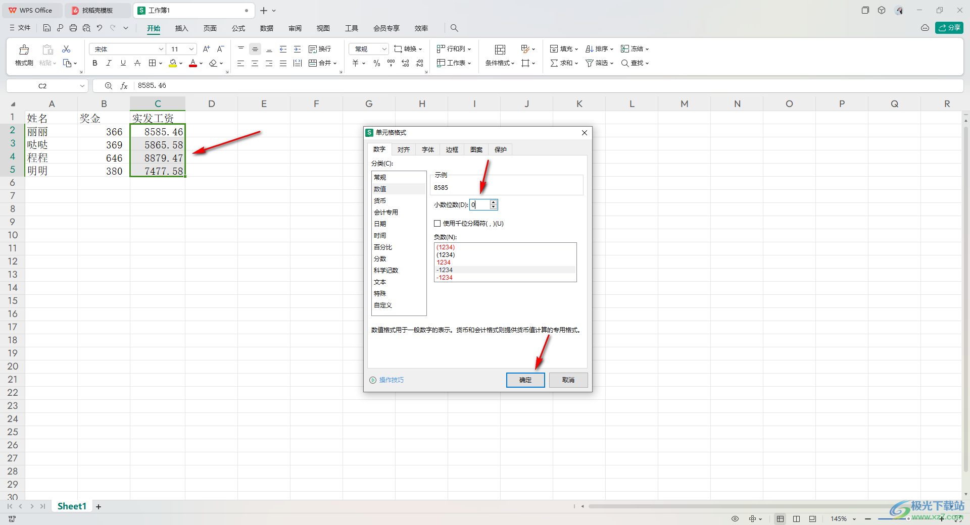Tick the use thousands separator checkbox
The height and width of the screenshot is (525, 970).
tap(438, 223)
